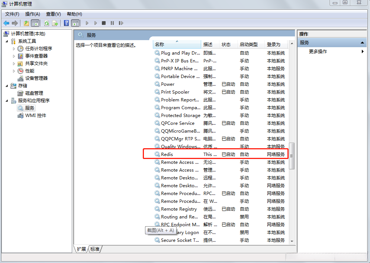Open the 操作(A) menu
Image resolution: width=370 pixels, height=263 pixels.
(33, 14)
